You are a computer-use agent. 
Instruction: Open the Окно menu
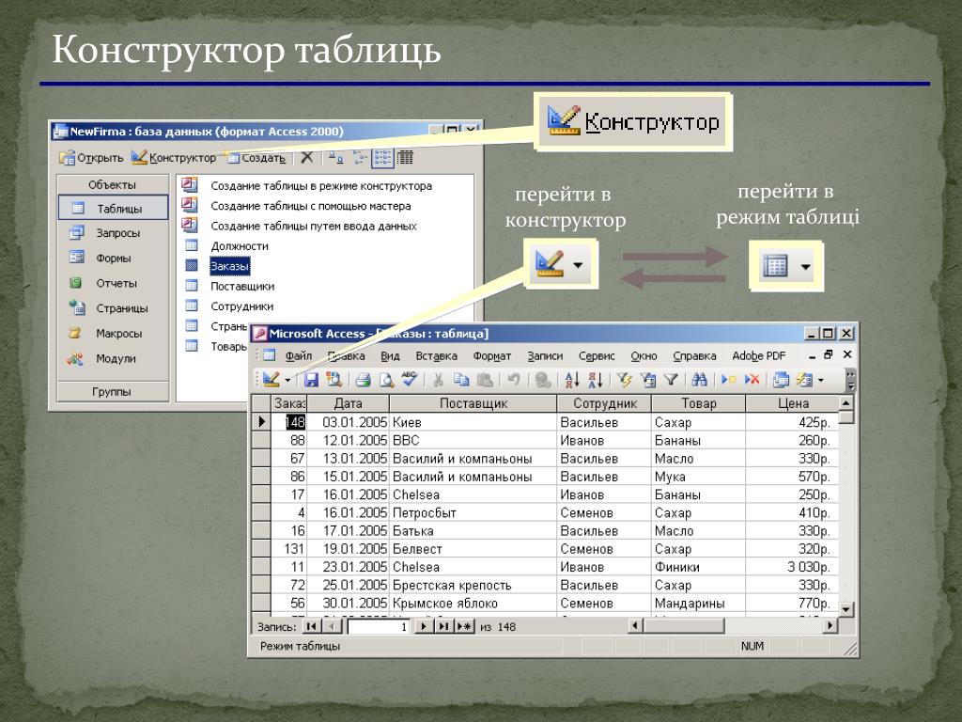644,355
